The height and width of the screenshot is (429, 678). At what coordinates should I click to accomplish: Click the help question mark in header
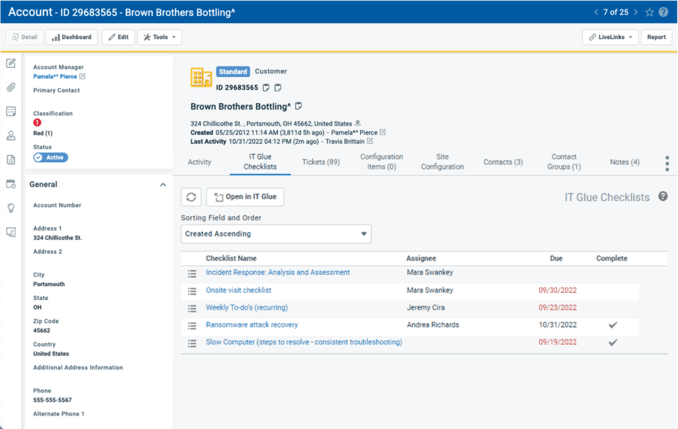[x=663, y=12]
